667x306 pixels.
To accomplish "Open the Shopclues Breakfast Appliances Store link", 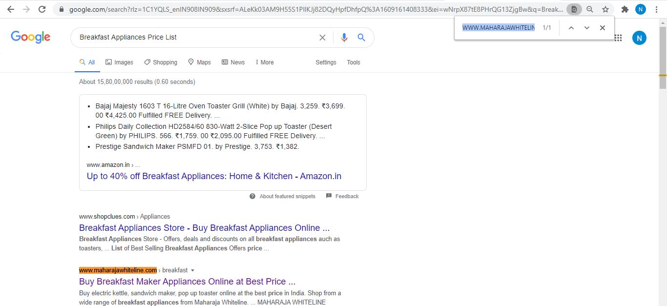I will pos(204,228).
